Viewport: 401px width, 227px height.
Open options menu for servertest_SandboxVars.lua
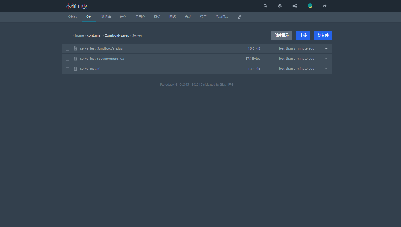tap(327, 49)
